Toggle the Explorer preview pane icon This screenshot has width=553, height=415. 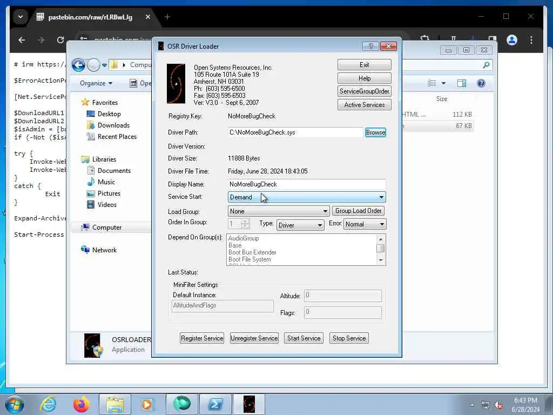[x=461, y=83]
